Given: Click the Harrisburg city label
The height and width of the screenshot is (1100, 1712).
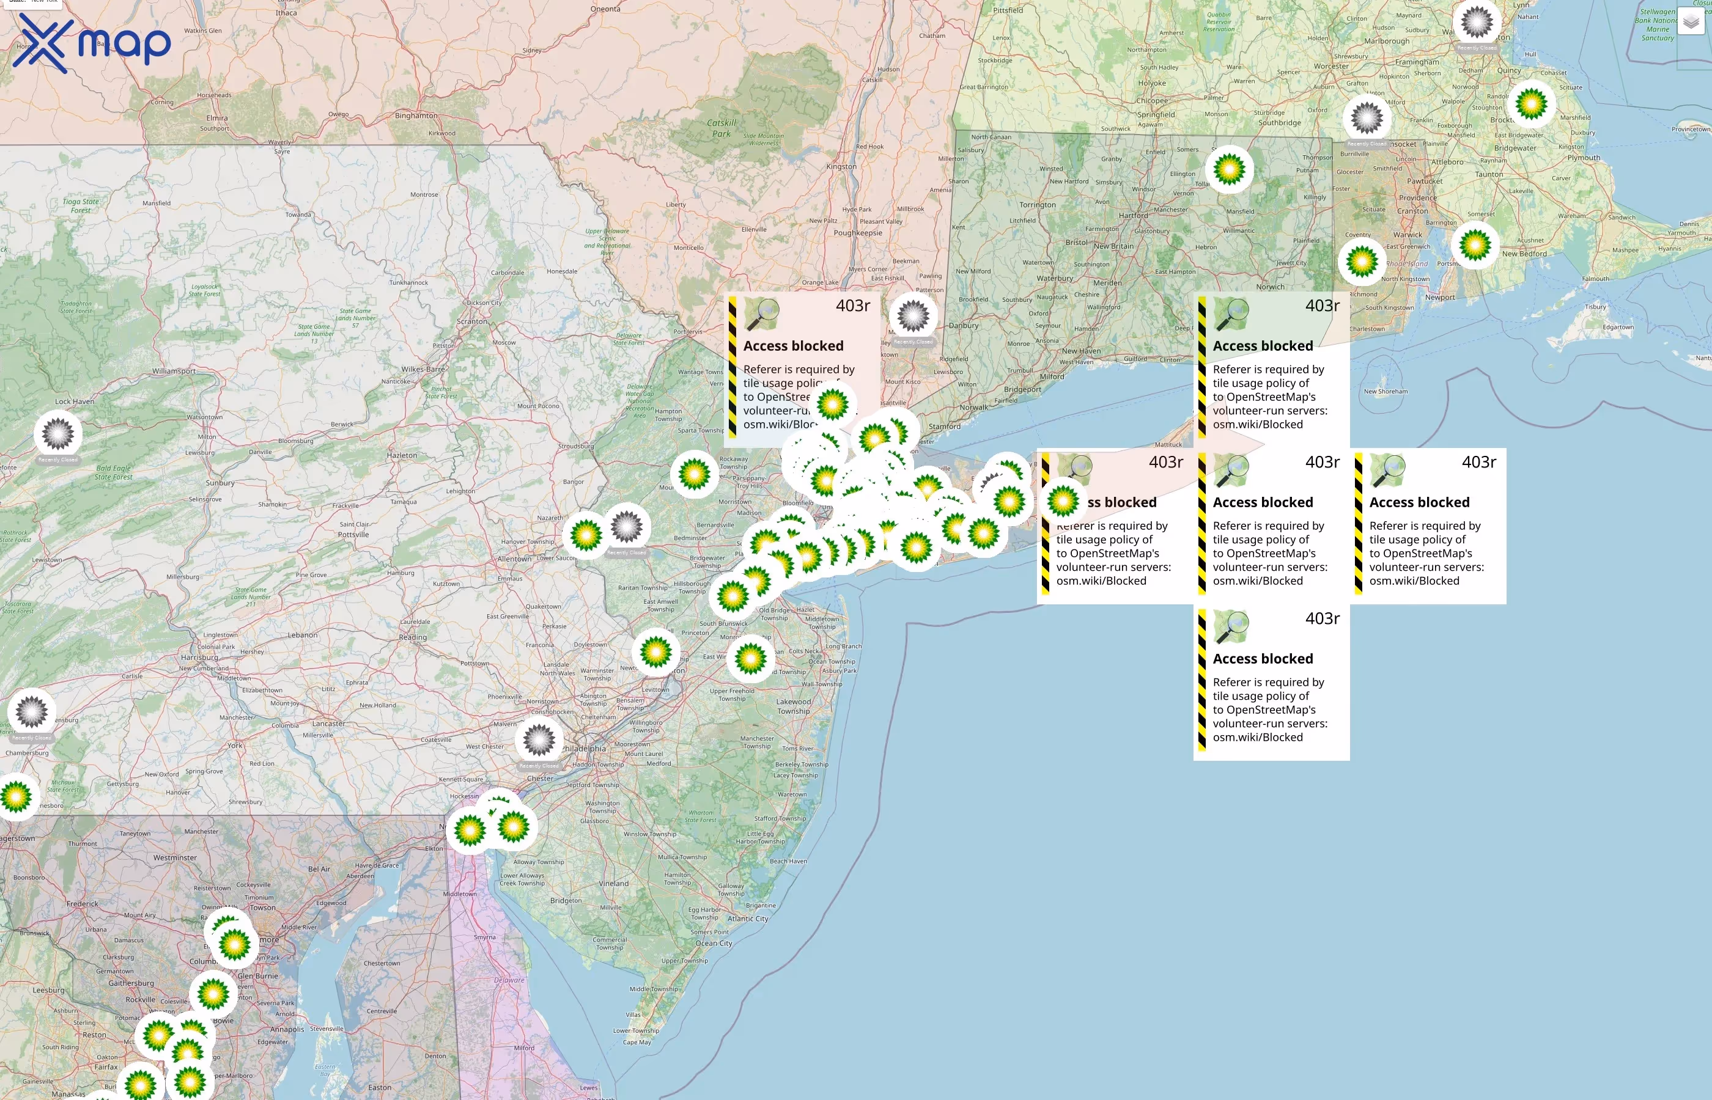Looking at the screenshot, I should click(199, 657).
